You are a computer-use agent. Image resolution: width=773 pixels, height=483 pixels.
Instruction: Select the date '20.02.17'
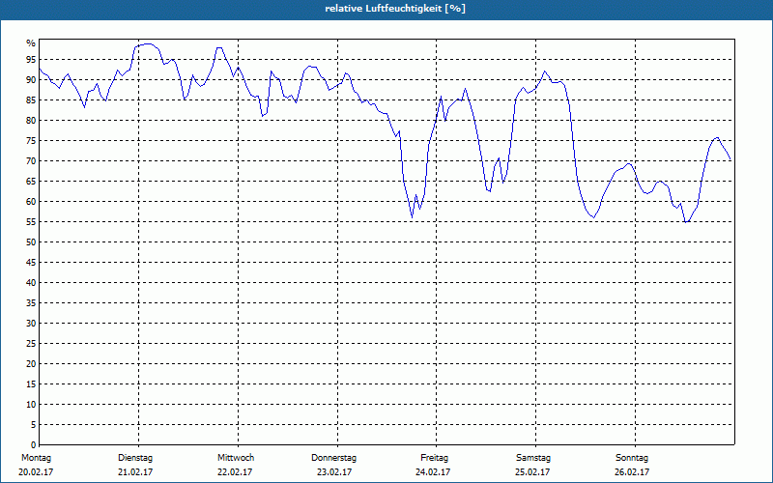coord(36,472)
